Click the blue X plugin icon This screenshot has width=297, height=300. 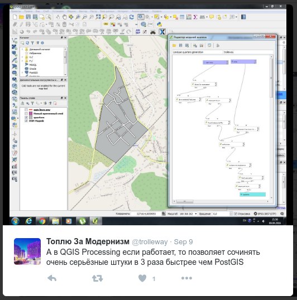[162, 32]
